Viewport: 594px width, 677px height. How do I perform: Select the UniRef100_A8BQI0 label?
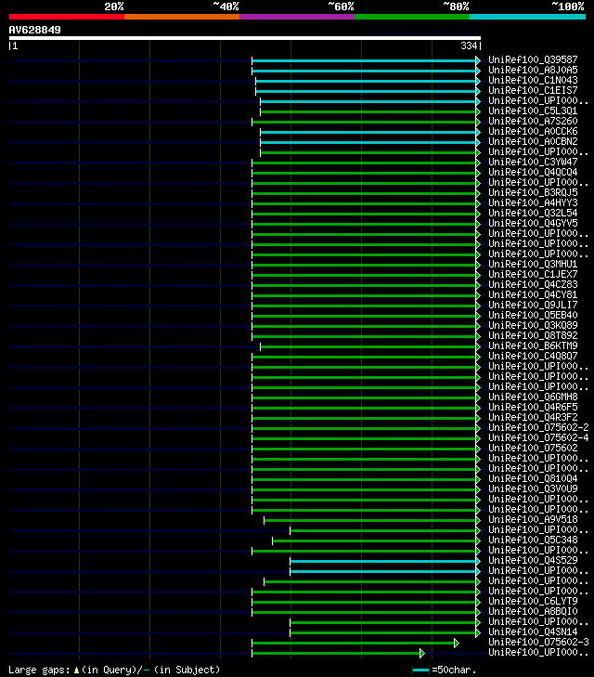[x=533, y=611]
